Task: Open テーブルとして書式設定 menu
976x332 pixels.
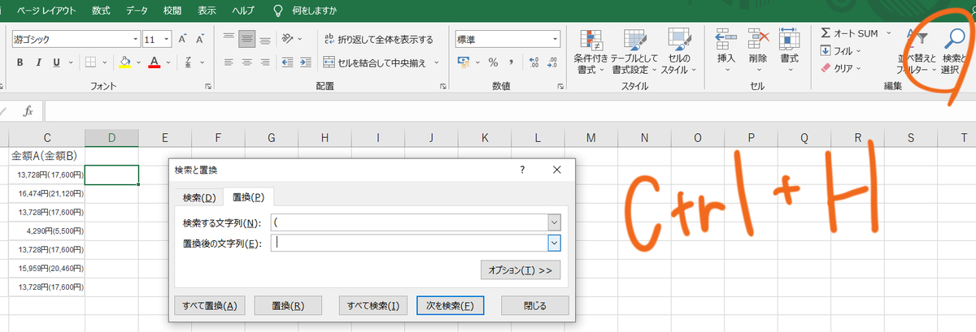Action: [x=634, y=52]
